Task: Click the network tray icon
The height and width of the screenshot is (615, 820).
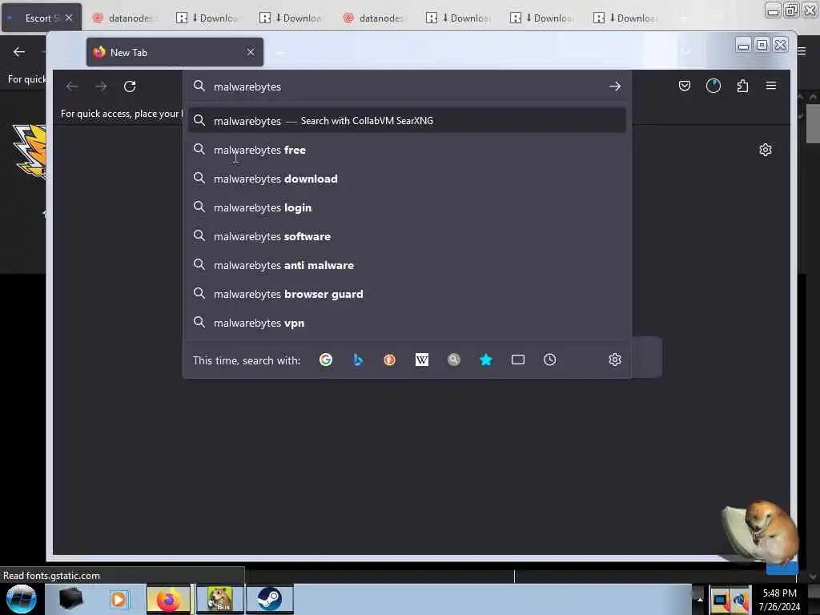Action: pos(720,601)
